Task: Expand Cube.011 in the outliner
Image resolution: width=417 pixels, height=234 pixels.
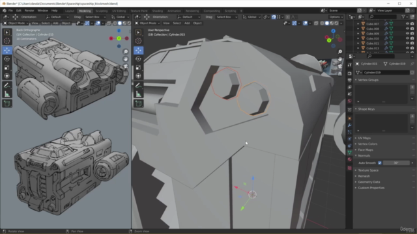Action: click(358, 44)
